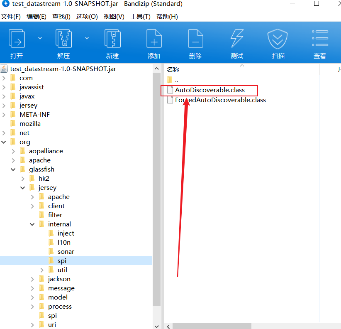Click the sonar folder icon
This screenshot has height=329, width=341.
[51, 251]
